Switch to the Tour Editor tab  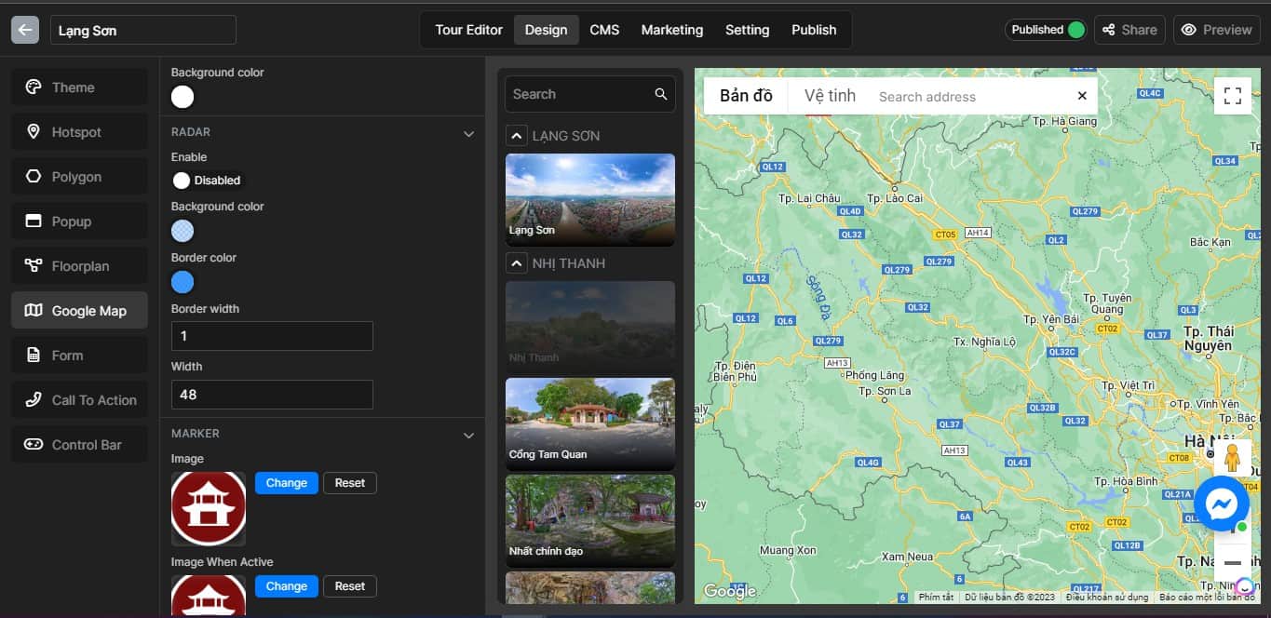[x=468, y=30]
